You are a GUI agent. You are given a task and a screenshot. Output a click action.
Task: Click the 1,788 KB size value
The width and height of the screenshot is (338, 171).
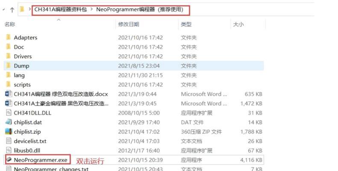point(251,132)
